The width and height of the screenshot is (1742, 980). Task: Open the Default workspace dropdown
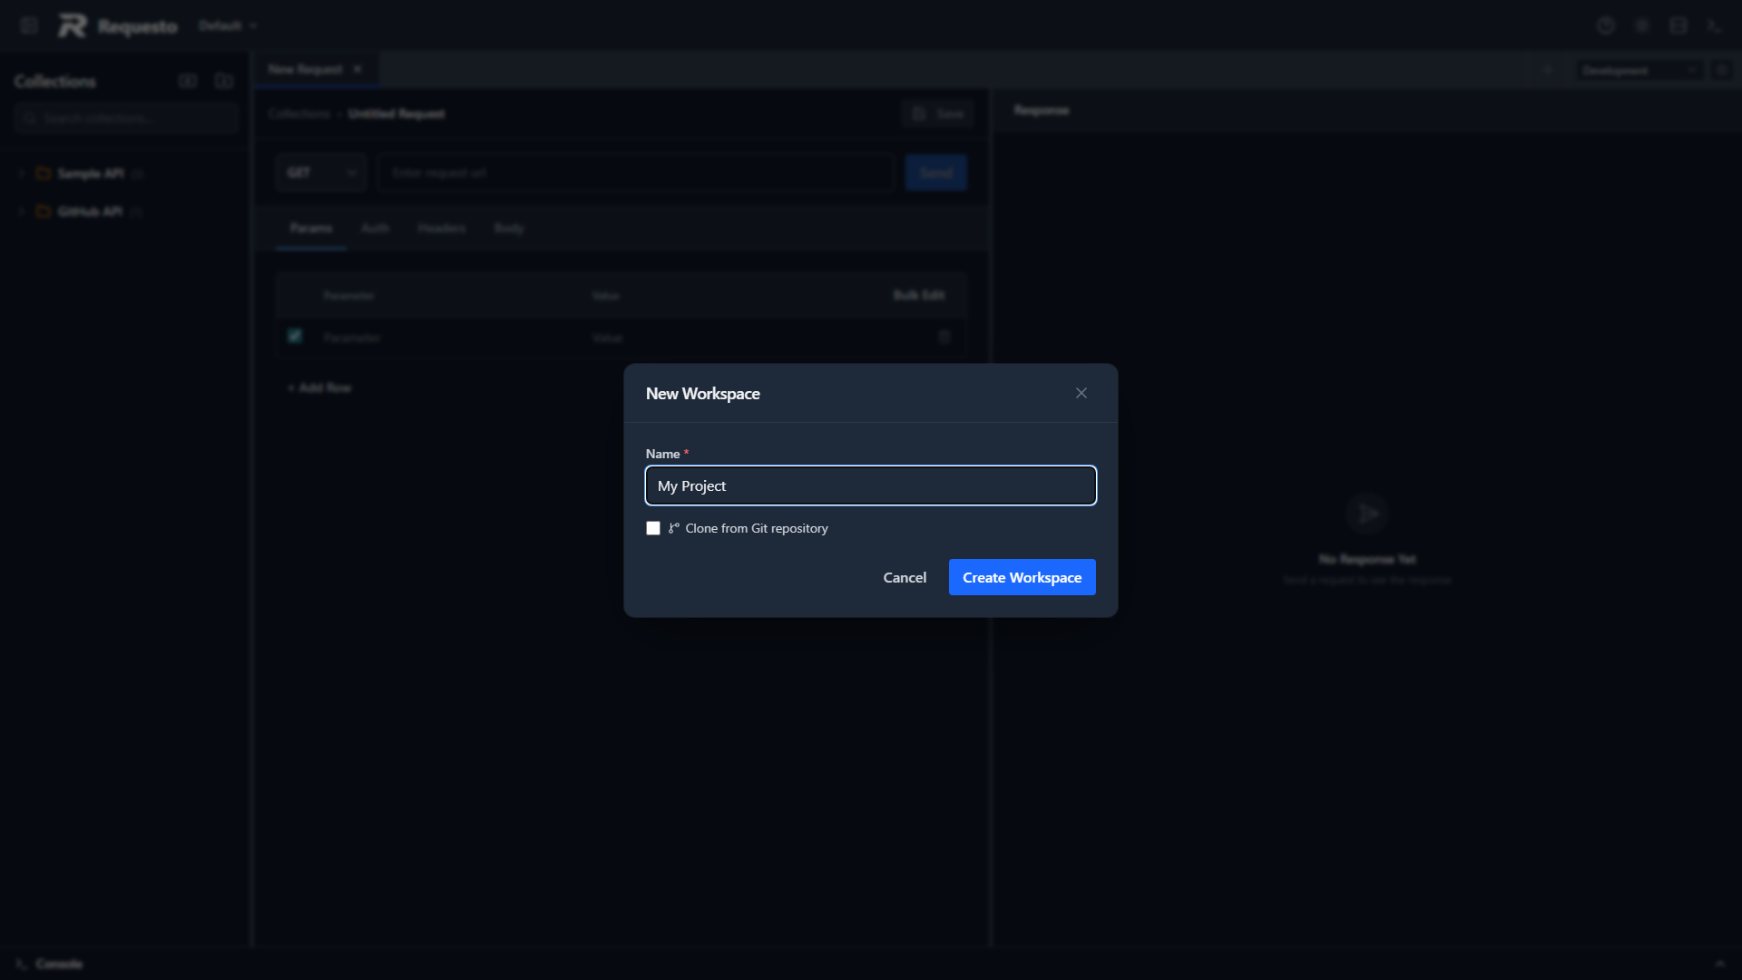coord(226,25)
